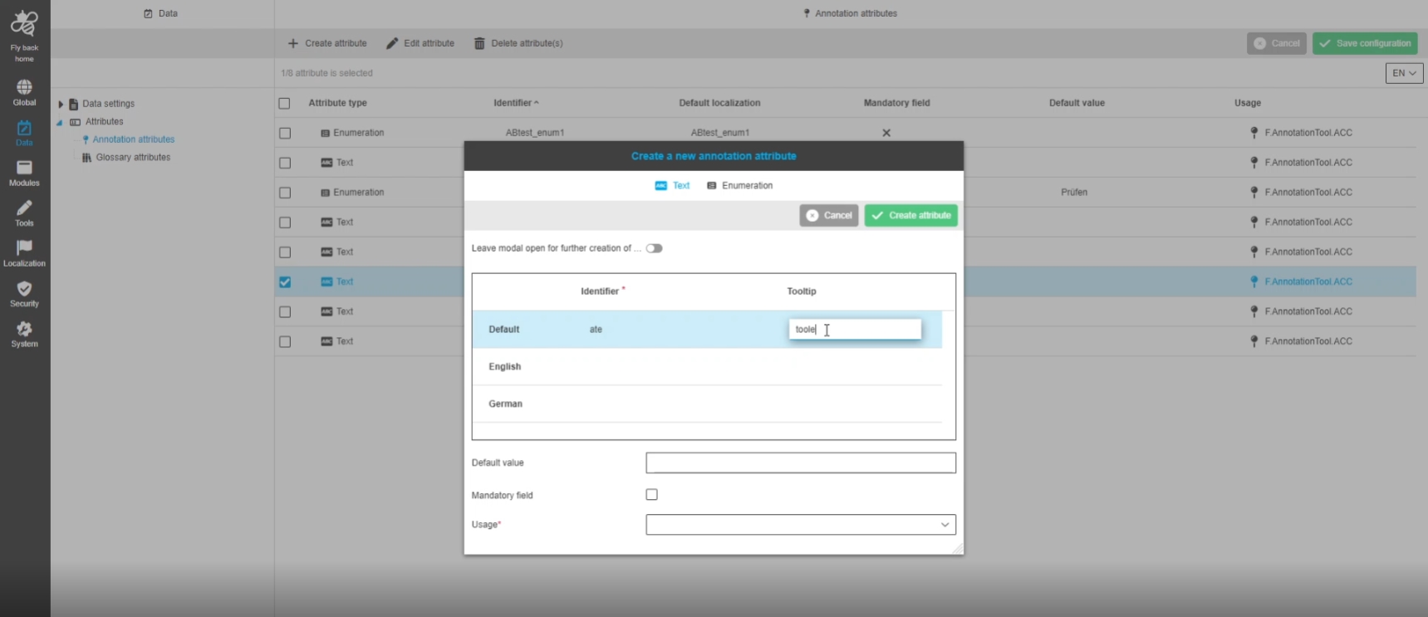Click the Default row identifier cell 'ate'
1428x617 pixels.
point(596,330)
